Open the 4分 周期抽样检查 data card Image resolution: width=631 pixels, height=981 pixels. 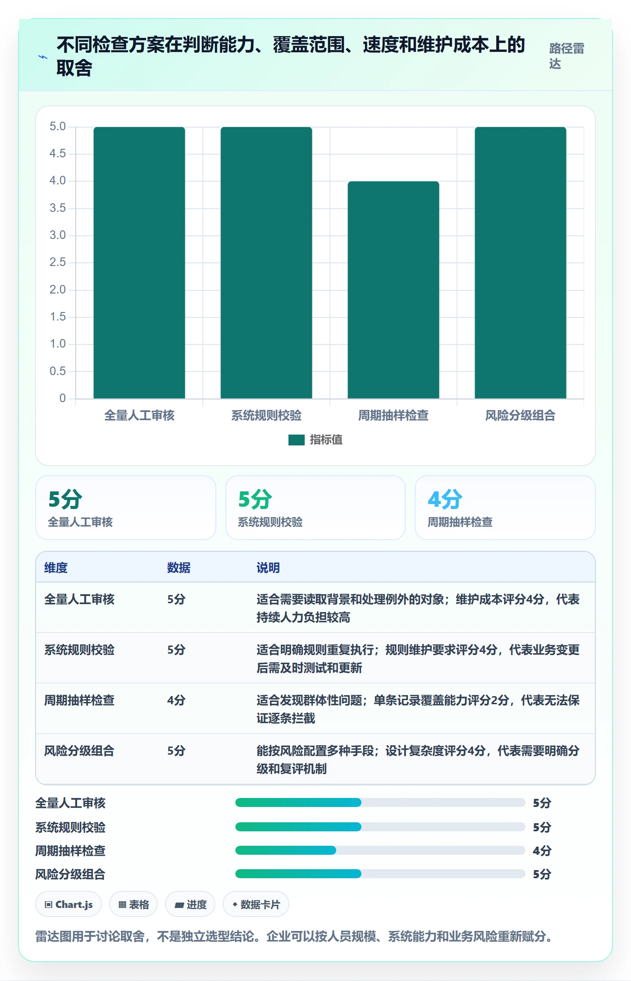point(505,508)
